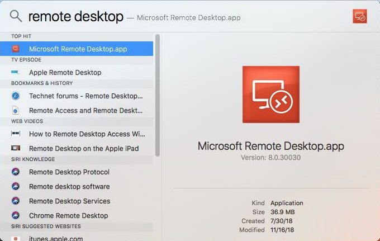Click the red app icon beside the top hit
The image size is (380, 241).
(16, 49)
